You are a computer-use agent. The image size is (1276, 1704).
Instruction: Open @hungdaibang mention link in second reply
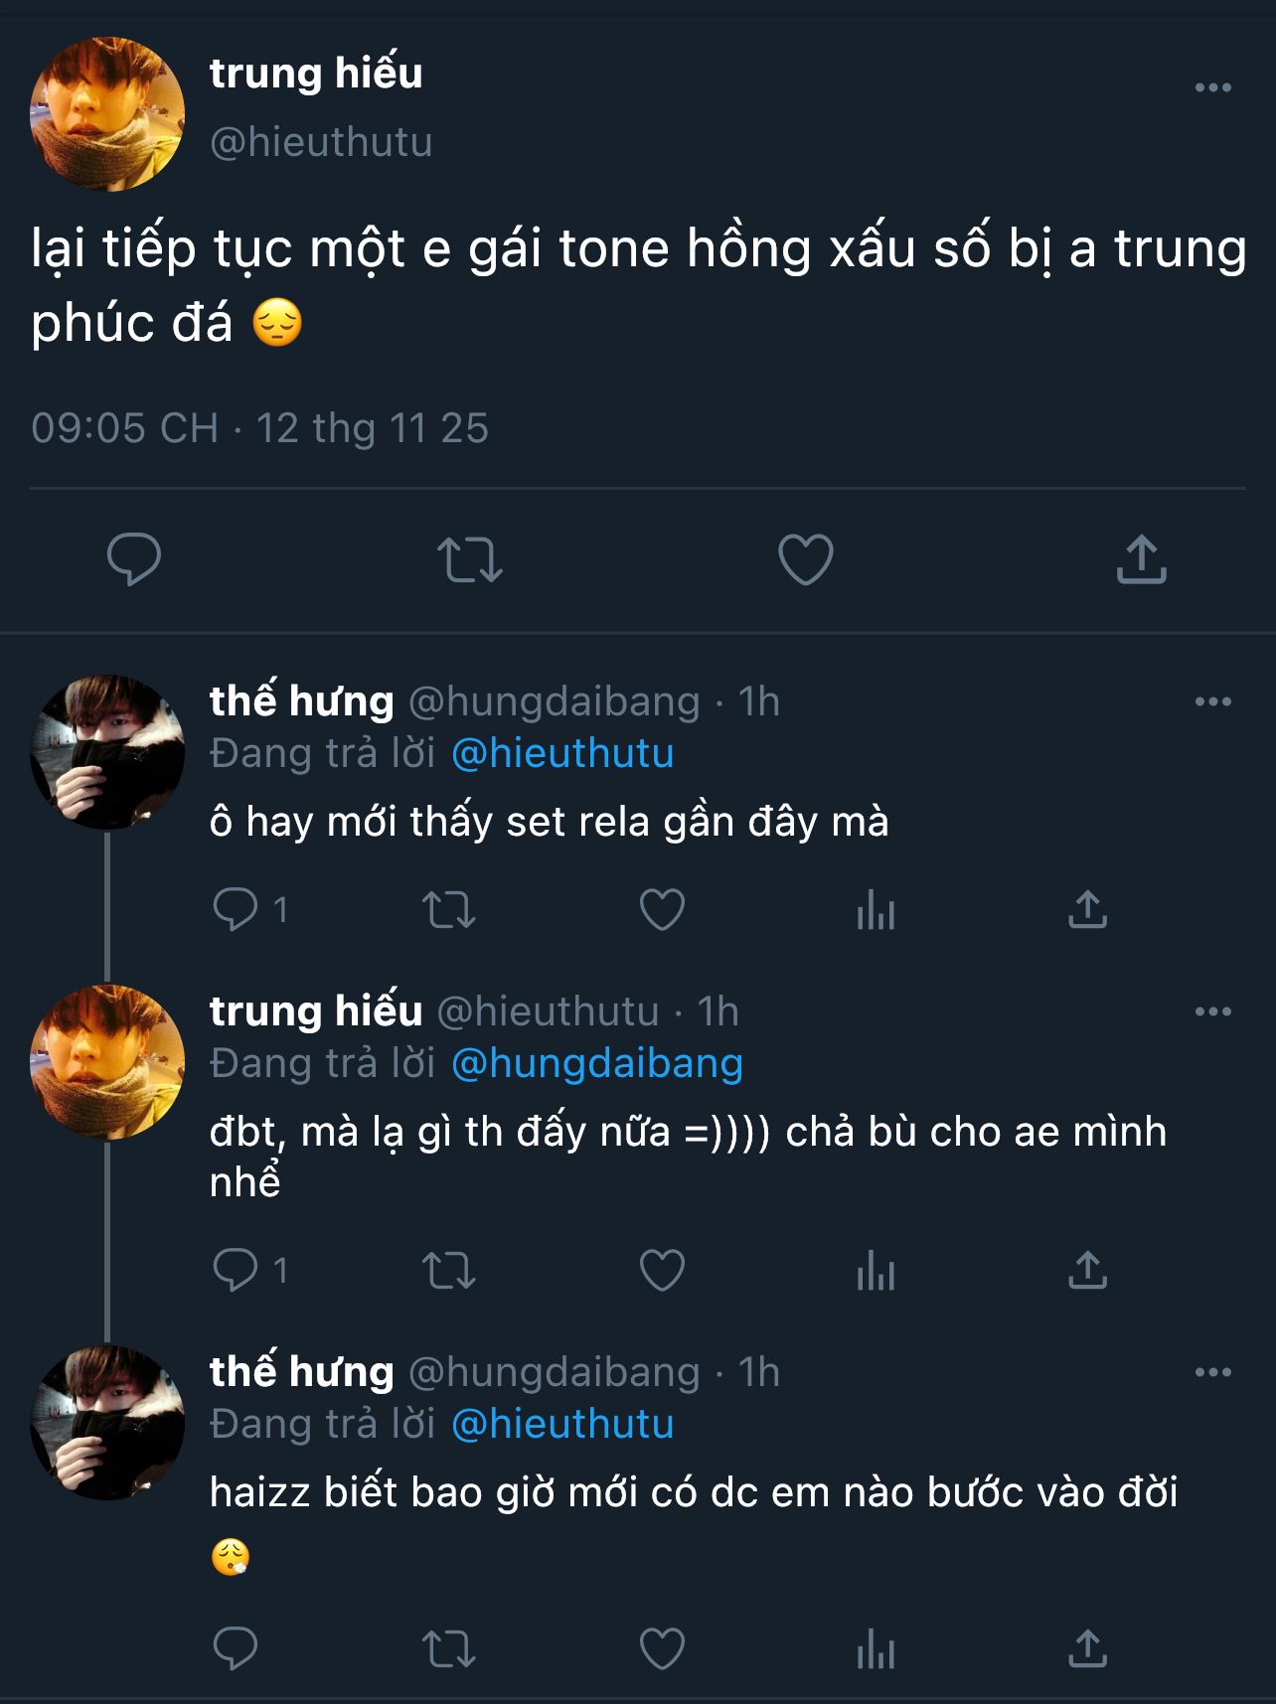click(x=596, y=1063)
